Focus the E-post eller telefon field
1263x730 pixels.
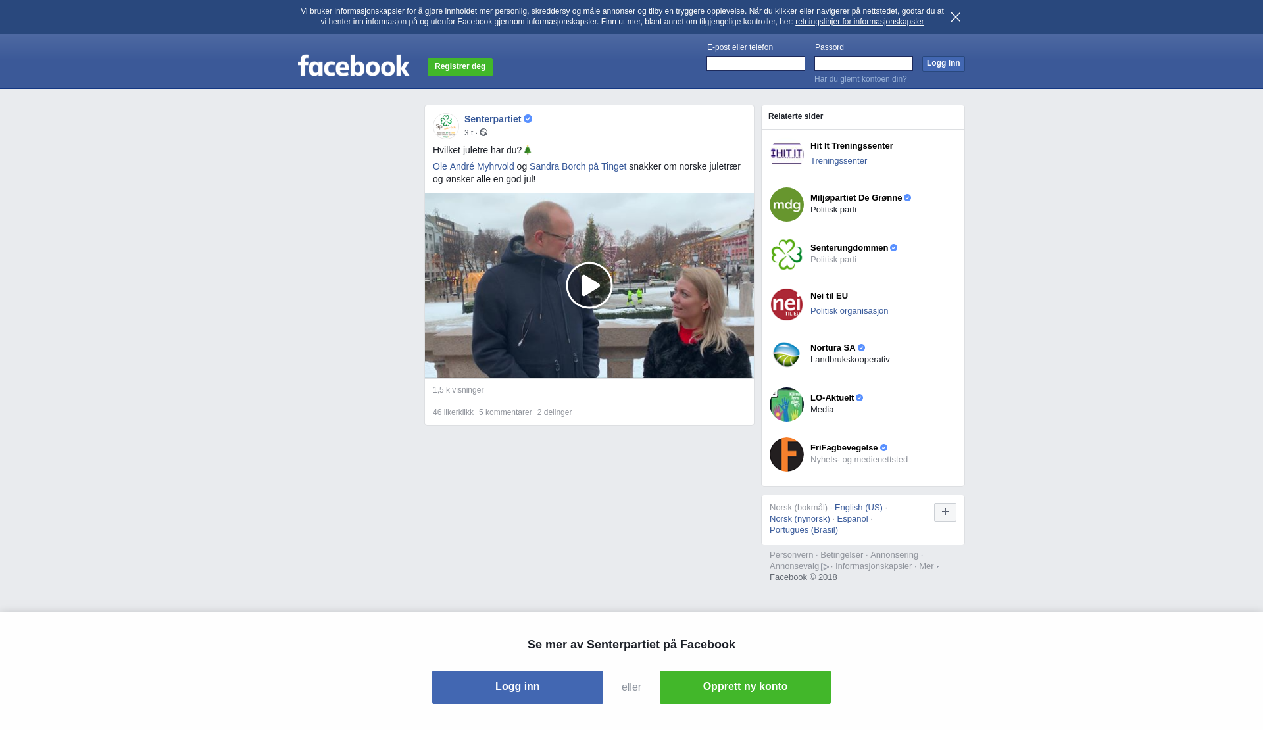coord(755,63)
